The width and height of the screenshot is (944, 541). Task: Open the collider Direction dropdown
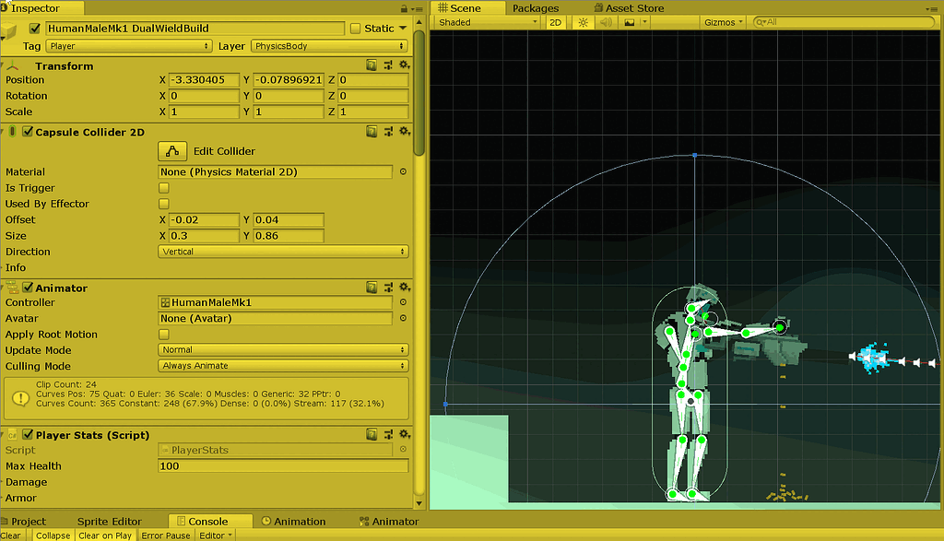(x=283, y=251)
